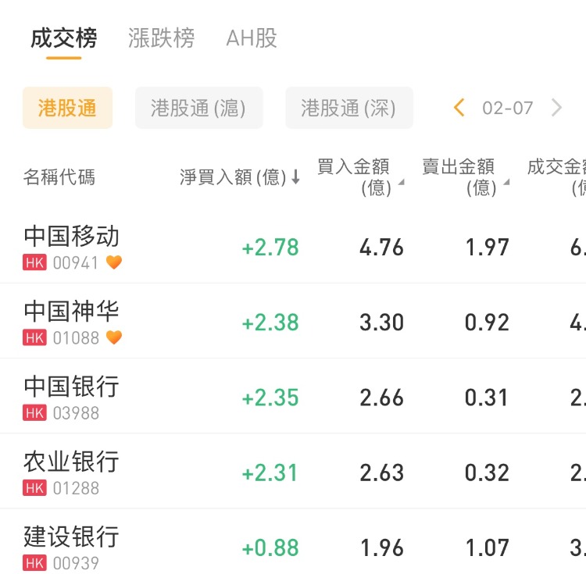The image size is (586, 574).
Task: Click the next date arrow
Action: coord(556,108)
